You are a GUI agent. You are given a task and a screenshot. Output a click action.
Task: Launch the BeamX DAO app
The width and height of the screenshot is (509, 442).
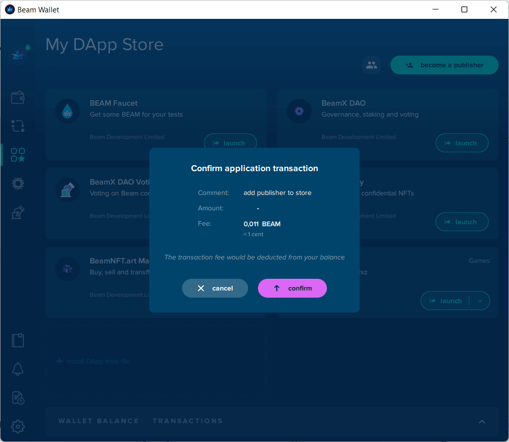pos(461,143)
